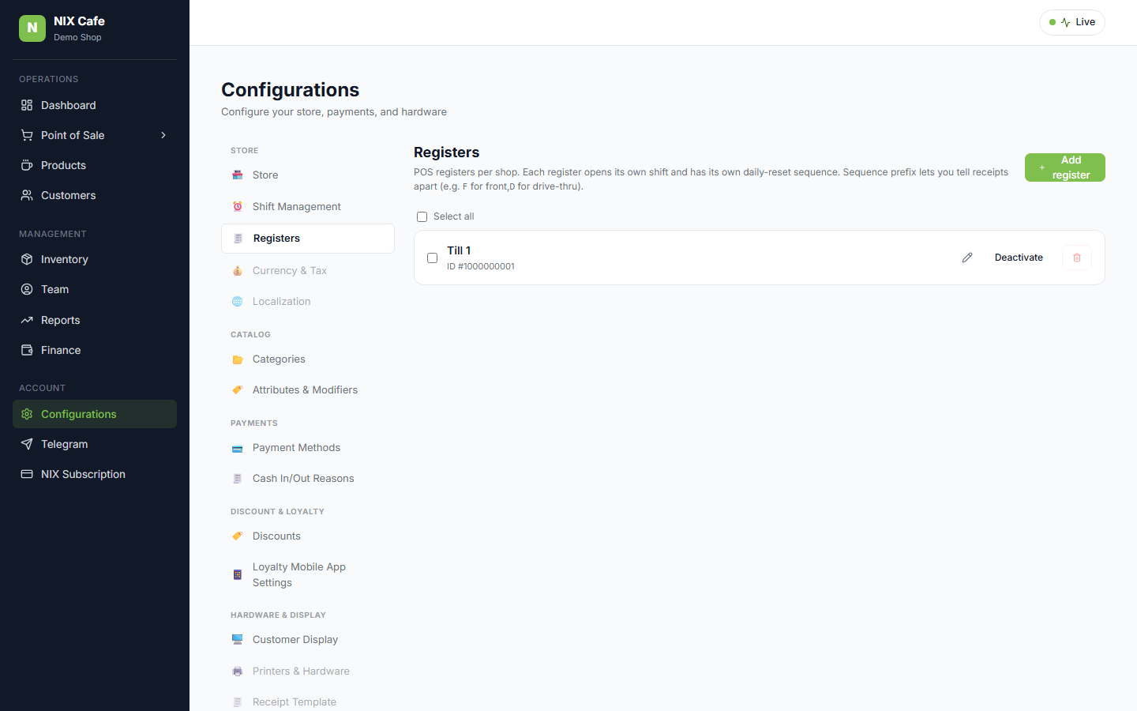The width and height of the screenshot is (1137, 711).
Task: Open Dashboard via its grid icon
Action: [27, 105]
